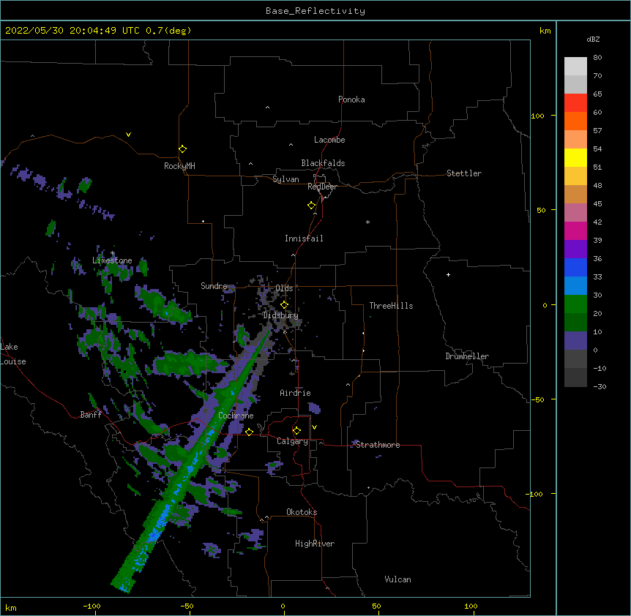Click the RockyMH label
The image size is (631, 616).
[x=179, y=166]
